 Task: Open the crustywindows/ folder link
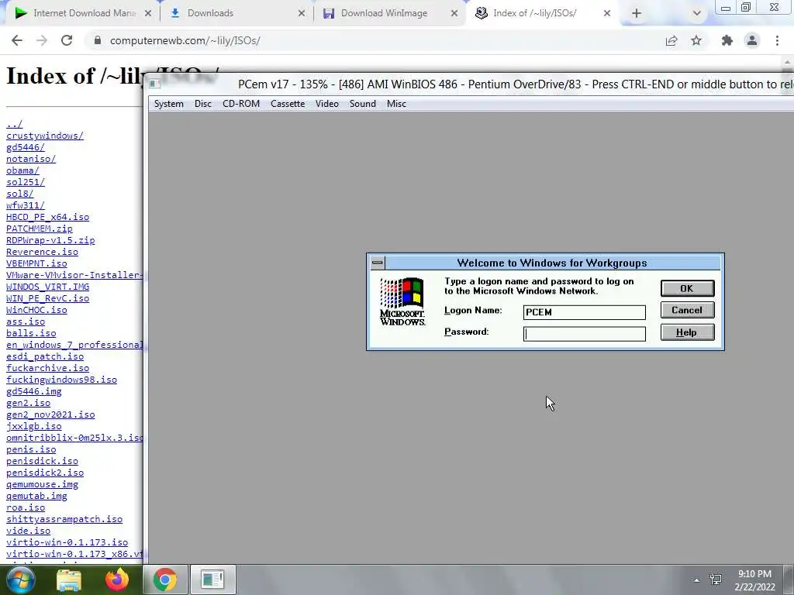point(44,136)
